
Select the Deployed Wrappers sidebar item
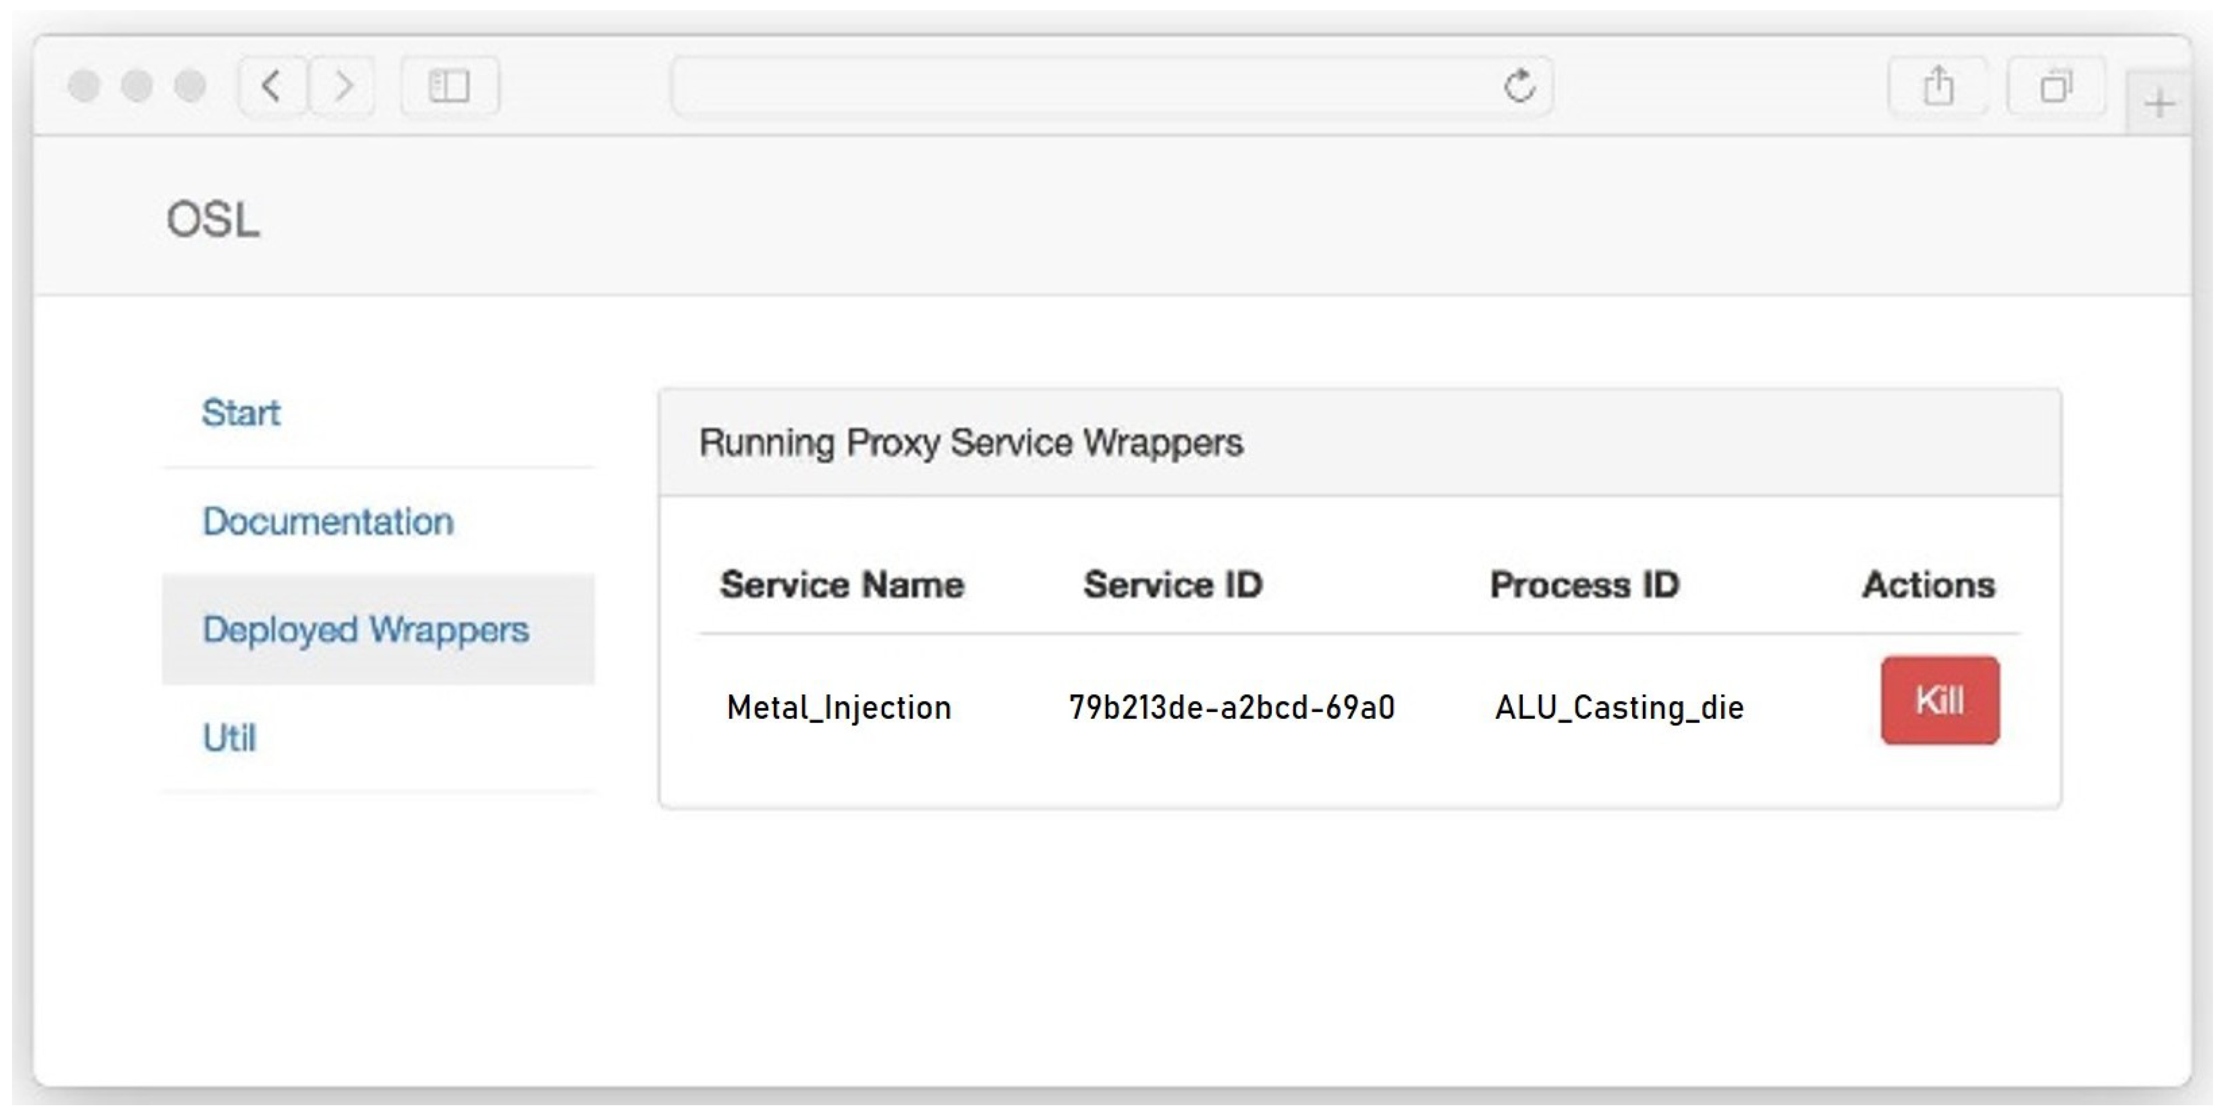tap(365, 629)
